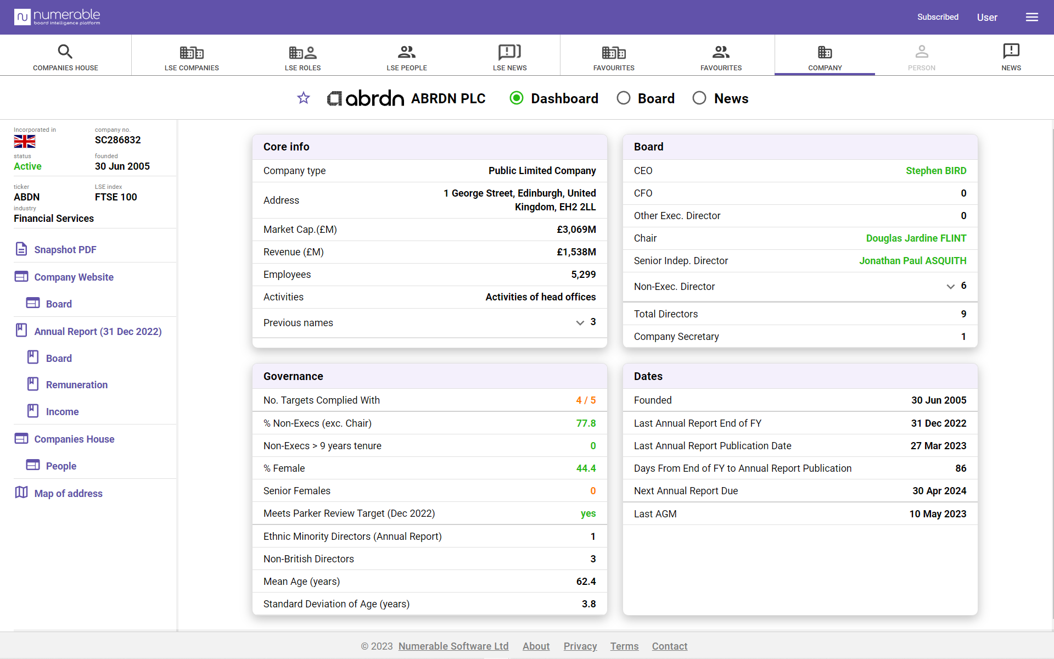Open the News alert bubble icon
Viewport: 1054px width, 659px height.
coord(1011,51)
